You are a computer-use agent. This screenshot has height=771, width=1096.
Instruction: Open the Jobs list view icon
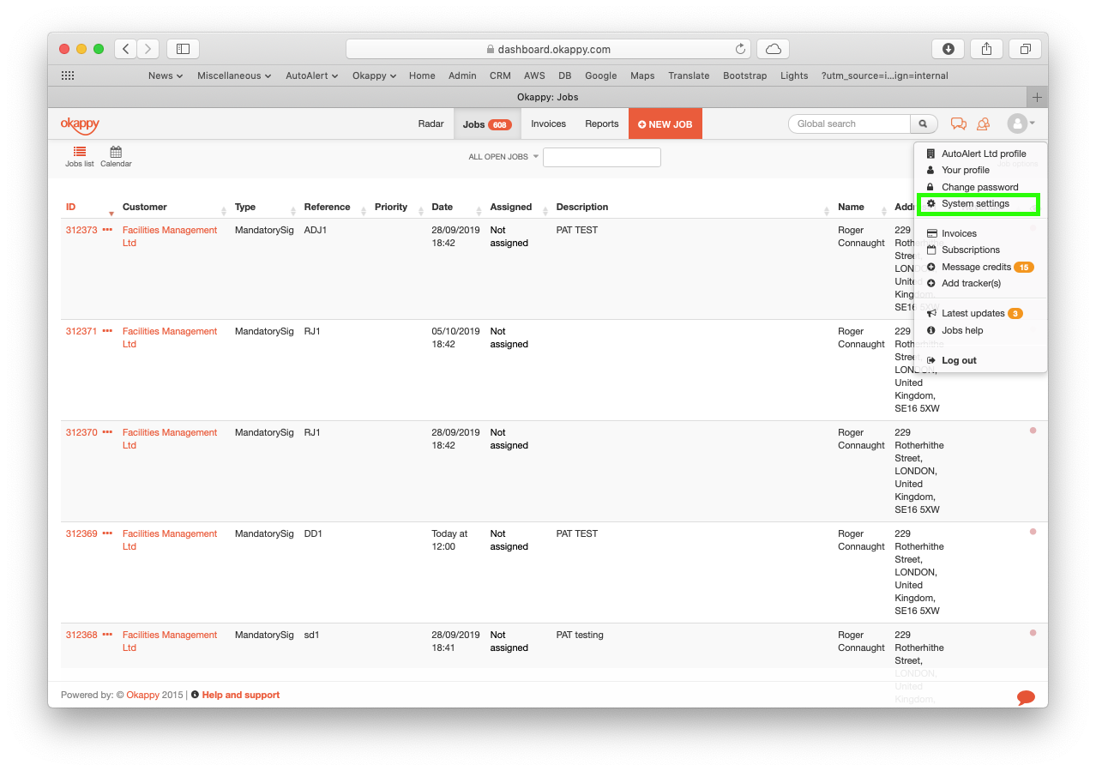[80, 156]
